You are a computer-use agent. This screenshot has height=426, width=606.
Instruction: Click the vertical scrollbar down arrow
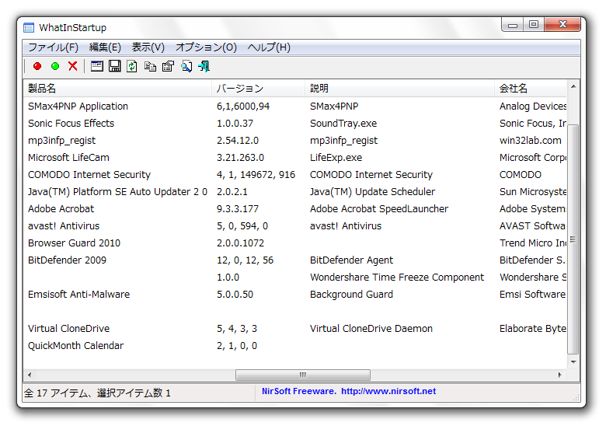[x=573, y=362]
